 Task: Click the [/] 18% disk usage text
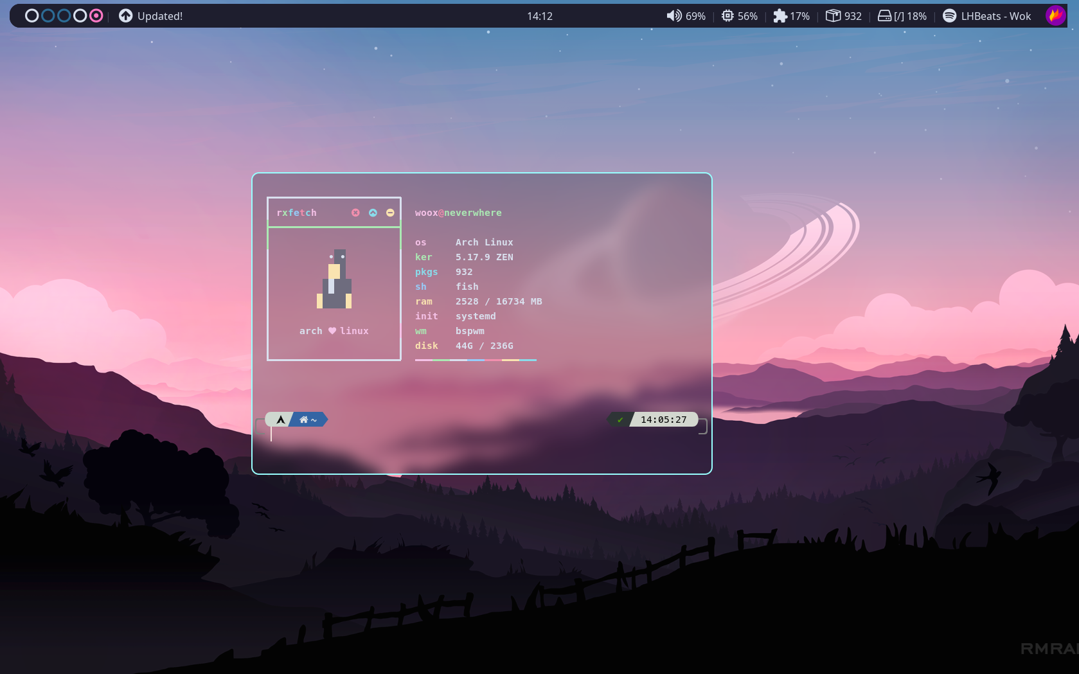click(x=910, y=16)
